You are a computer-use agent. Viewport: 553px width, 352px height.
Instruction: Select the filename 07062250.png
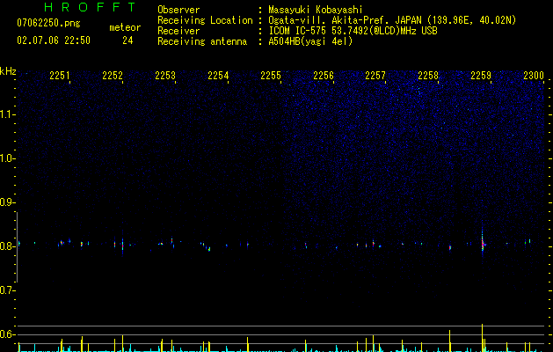coord(48,23)
